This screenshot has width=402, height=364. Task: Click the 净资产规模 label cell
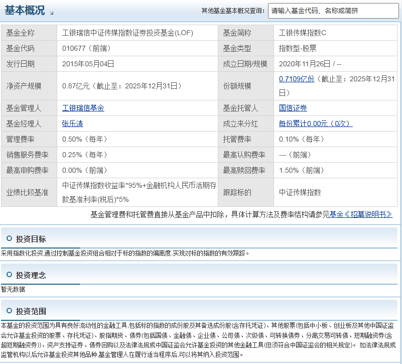[x=29, y=86]
